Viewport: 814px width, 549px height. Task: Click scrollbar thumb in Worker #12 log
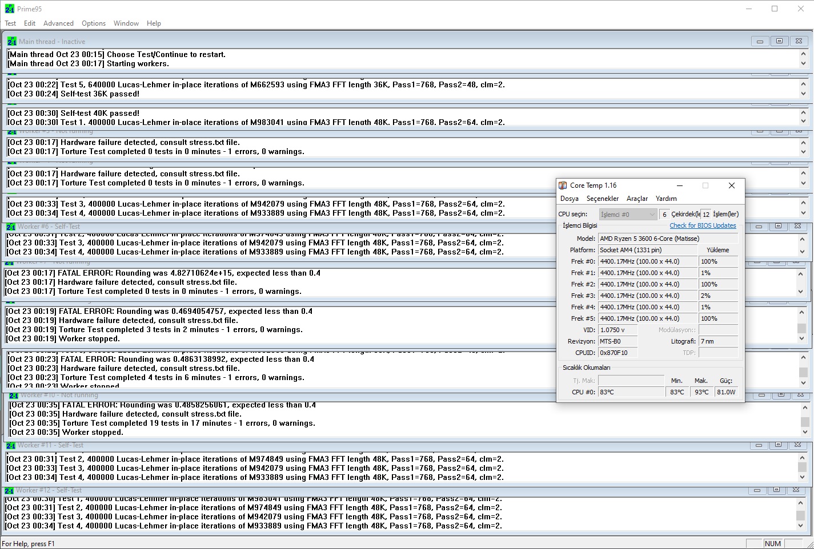[800, 516]
